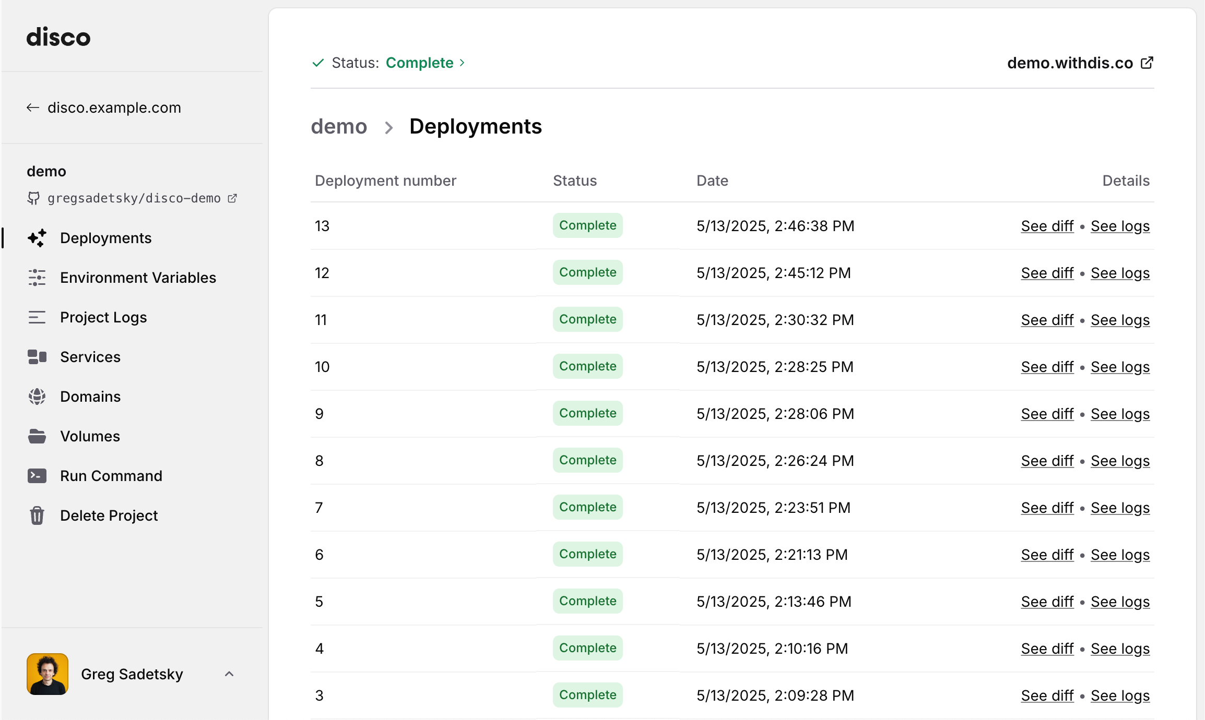This screenshot has width=1205, height=720.
Task: Click the breadcrumb chevron after demo
Action: point(388,127)
